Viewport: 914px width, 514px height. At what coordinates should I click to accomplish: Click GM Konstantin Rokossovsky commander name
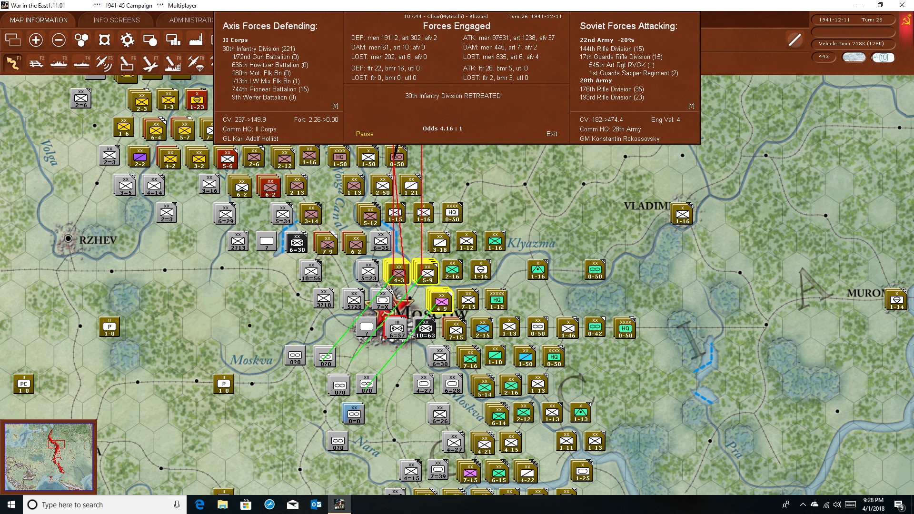point(619,139)
